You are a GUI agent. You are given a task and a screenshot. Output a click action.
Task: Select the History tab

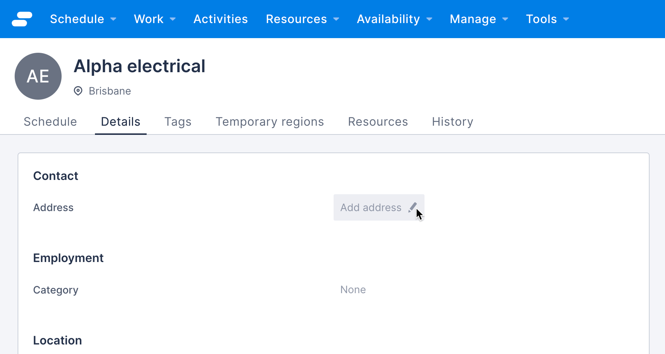point(452,121)
